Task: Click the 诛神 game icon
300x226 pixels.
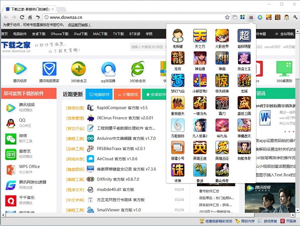Action: pos(177,170)
